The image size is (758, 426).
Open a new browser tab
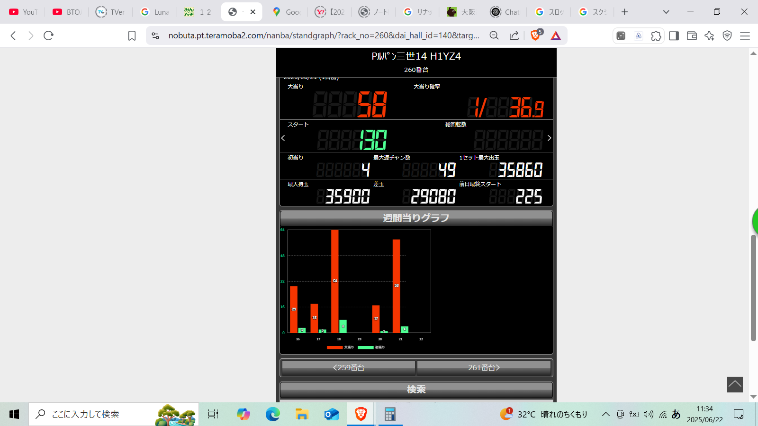pos(624,12)
